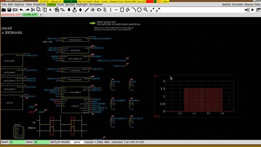The image size is (261, 147).
Task: Switch to the poweramp.sch tab
Action: tap(11, 15)
